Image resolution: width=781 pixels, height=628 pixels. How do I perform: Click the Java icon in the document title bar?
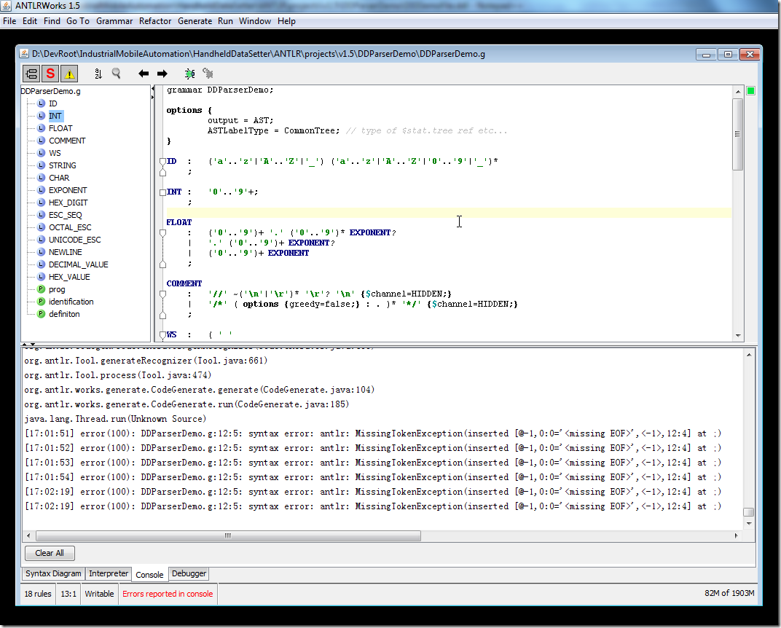coord(24,54)
